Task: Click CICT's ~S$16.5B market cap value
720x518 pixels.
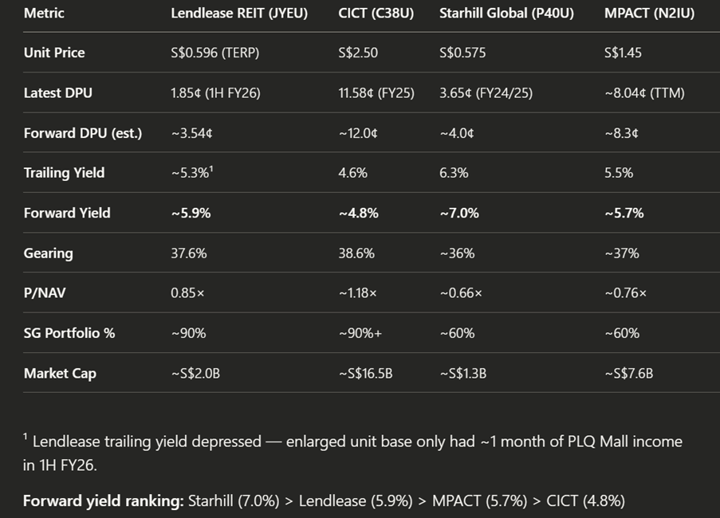Action: 365,373
